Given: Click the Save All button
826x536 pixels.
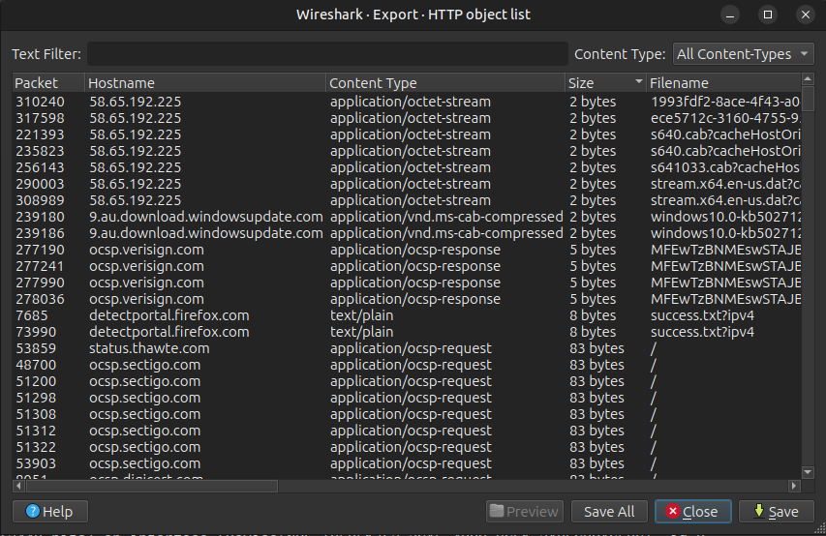Looking at the screenshot, I should (609, 512).
